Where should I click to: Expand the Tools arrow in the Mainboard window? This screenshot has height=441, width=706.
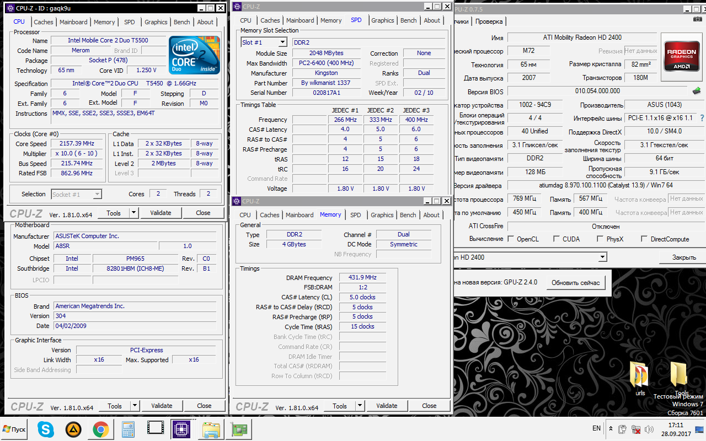[x=135, y=406]
